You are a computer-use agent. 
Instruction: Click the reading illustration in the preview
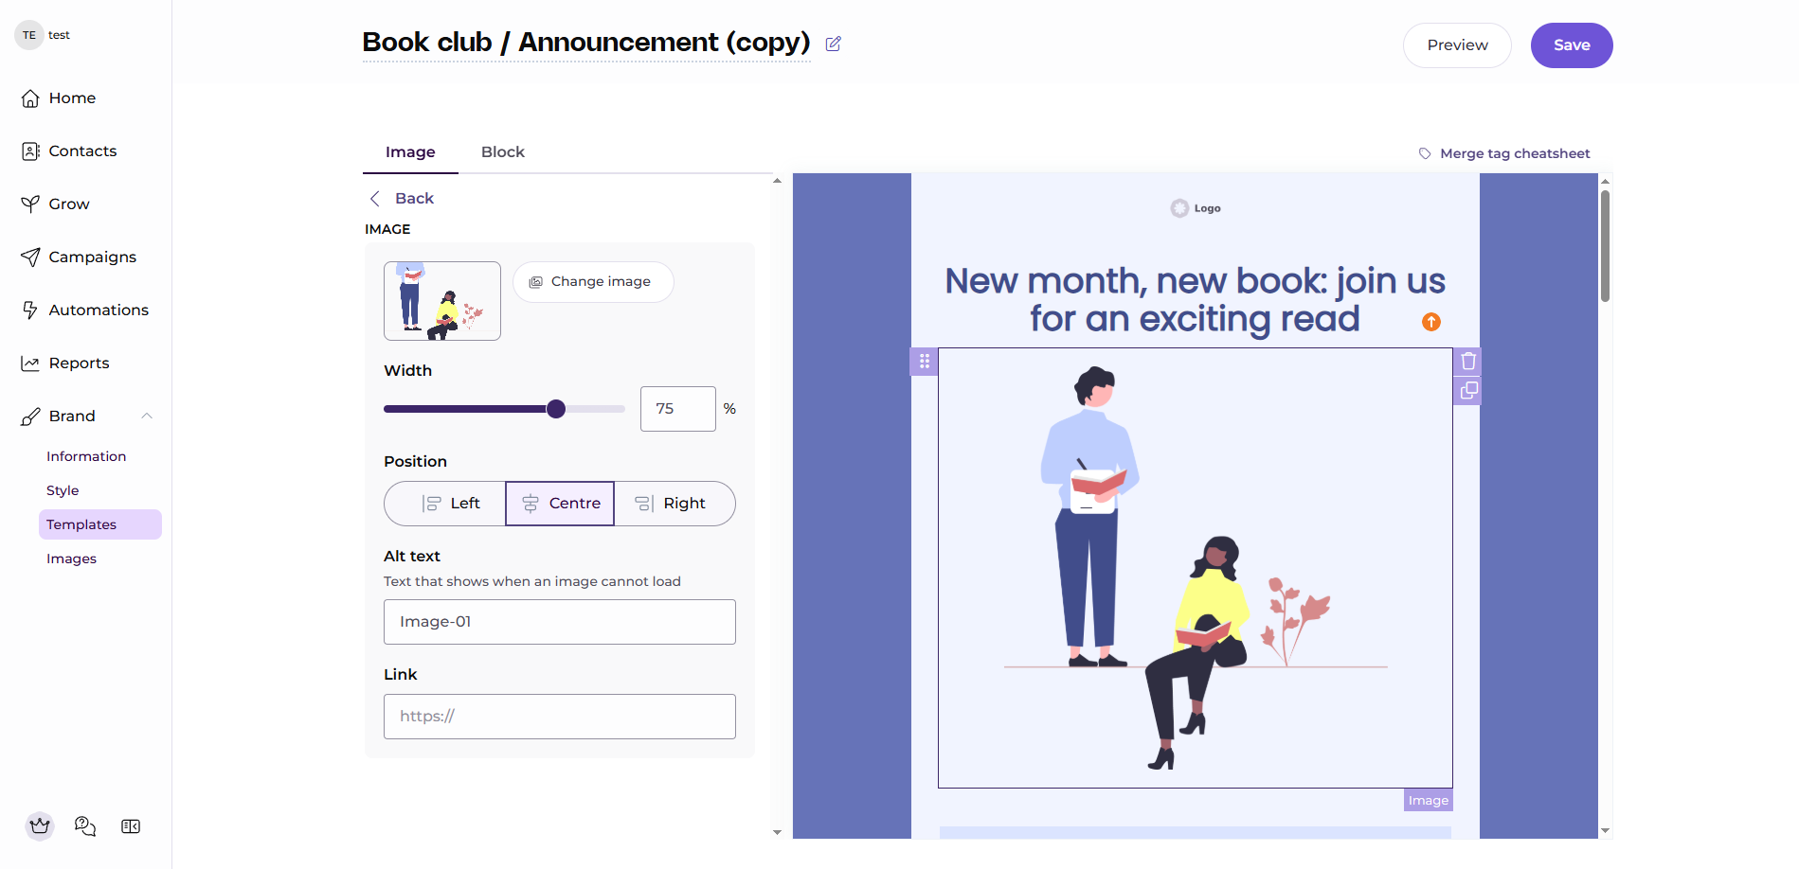click(x=1196, y=568)
